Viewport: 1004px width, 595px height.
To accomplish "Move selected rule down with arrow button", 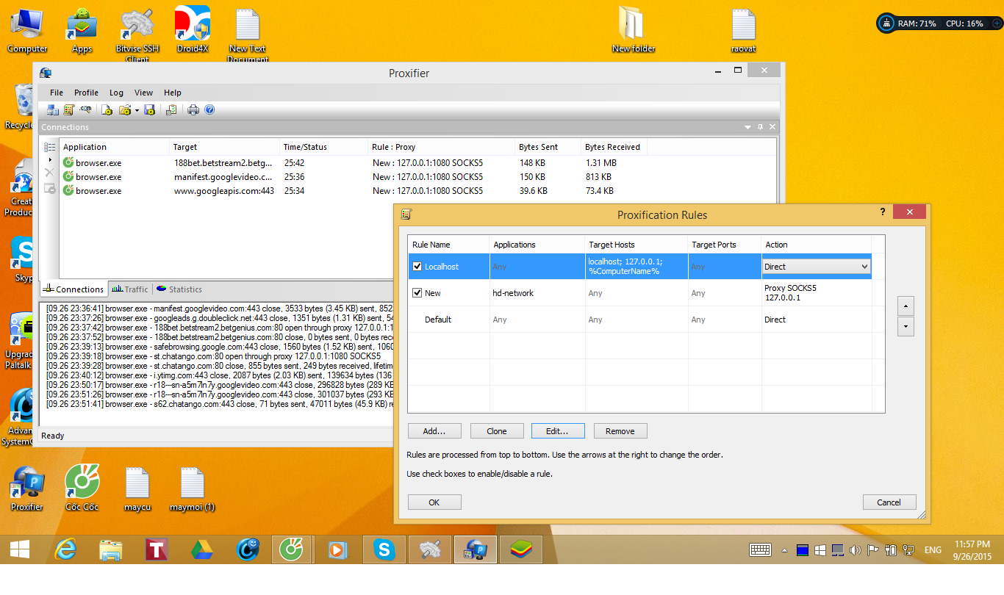I will (906, 326).
